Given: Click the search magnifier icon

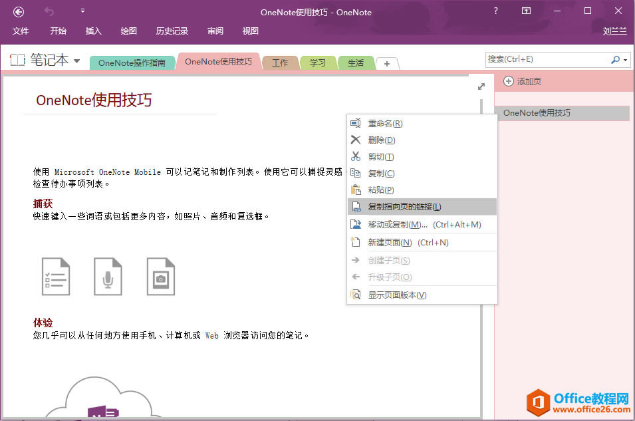Looking at the screenshot, I should [x=615, y=60].
